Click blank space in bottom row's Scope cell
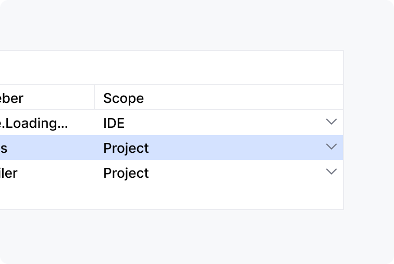This screenshot has height=264, width=394. (235, 173)
